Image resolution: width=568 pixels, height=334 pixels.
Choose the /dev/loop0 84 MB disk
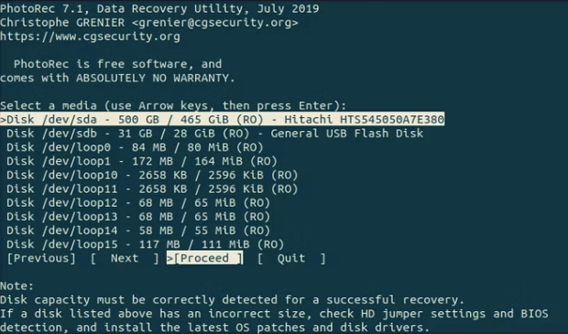coord(135,147)
